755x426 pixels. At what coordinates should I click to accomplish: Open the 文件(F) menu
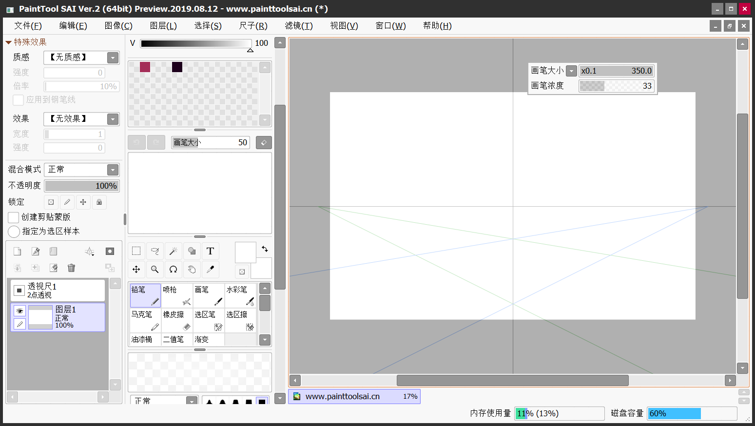[28, 26]
